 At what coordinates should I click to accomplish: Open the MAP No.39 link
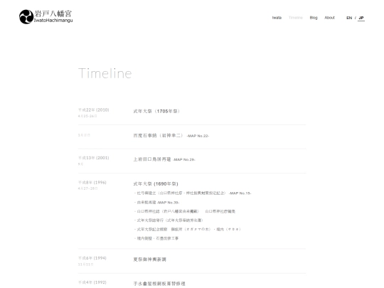[168, 203]
